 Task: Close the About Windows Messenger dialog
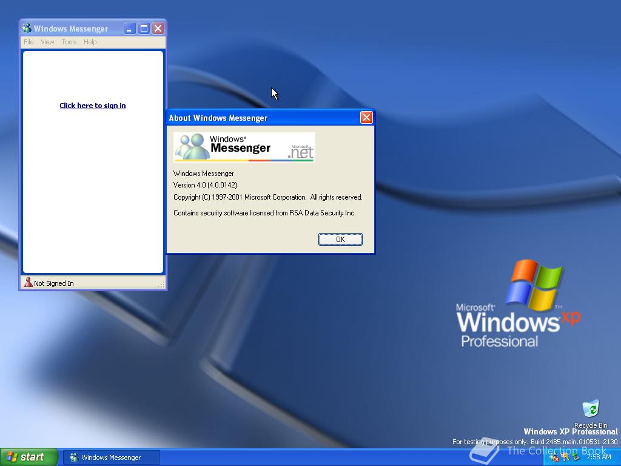click(366, 117)
